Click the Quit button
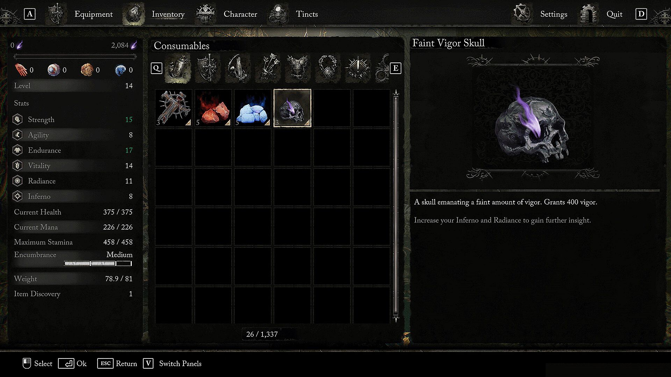 tap(614, 14)
